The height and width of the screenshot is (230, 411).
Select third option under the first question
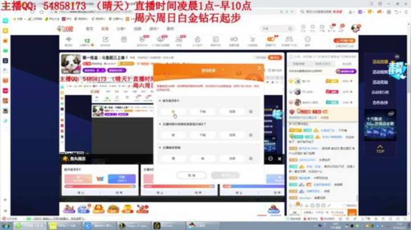tap(232, 112)
